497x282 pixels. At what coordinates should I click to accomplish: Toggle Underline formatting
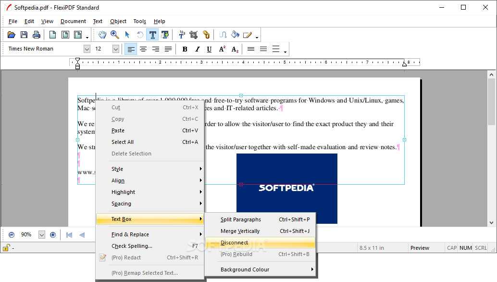(209, 49)
